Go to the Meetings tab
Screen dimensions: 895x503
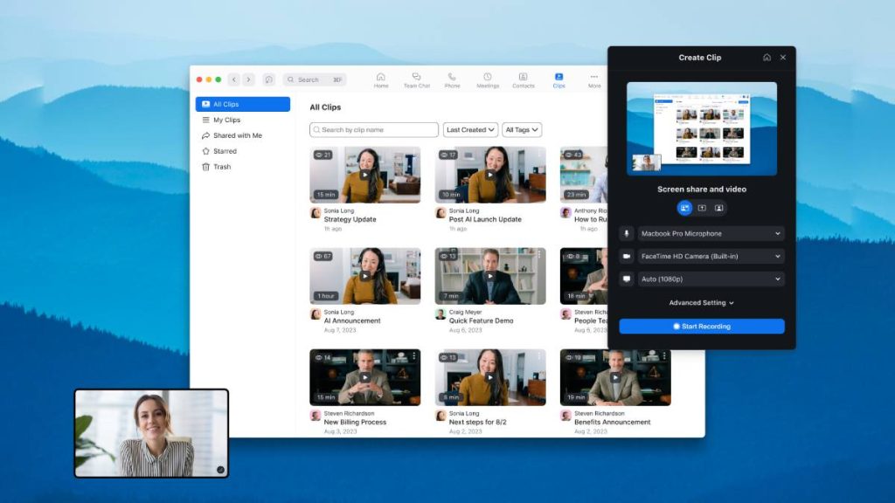coord(488,80)
